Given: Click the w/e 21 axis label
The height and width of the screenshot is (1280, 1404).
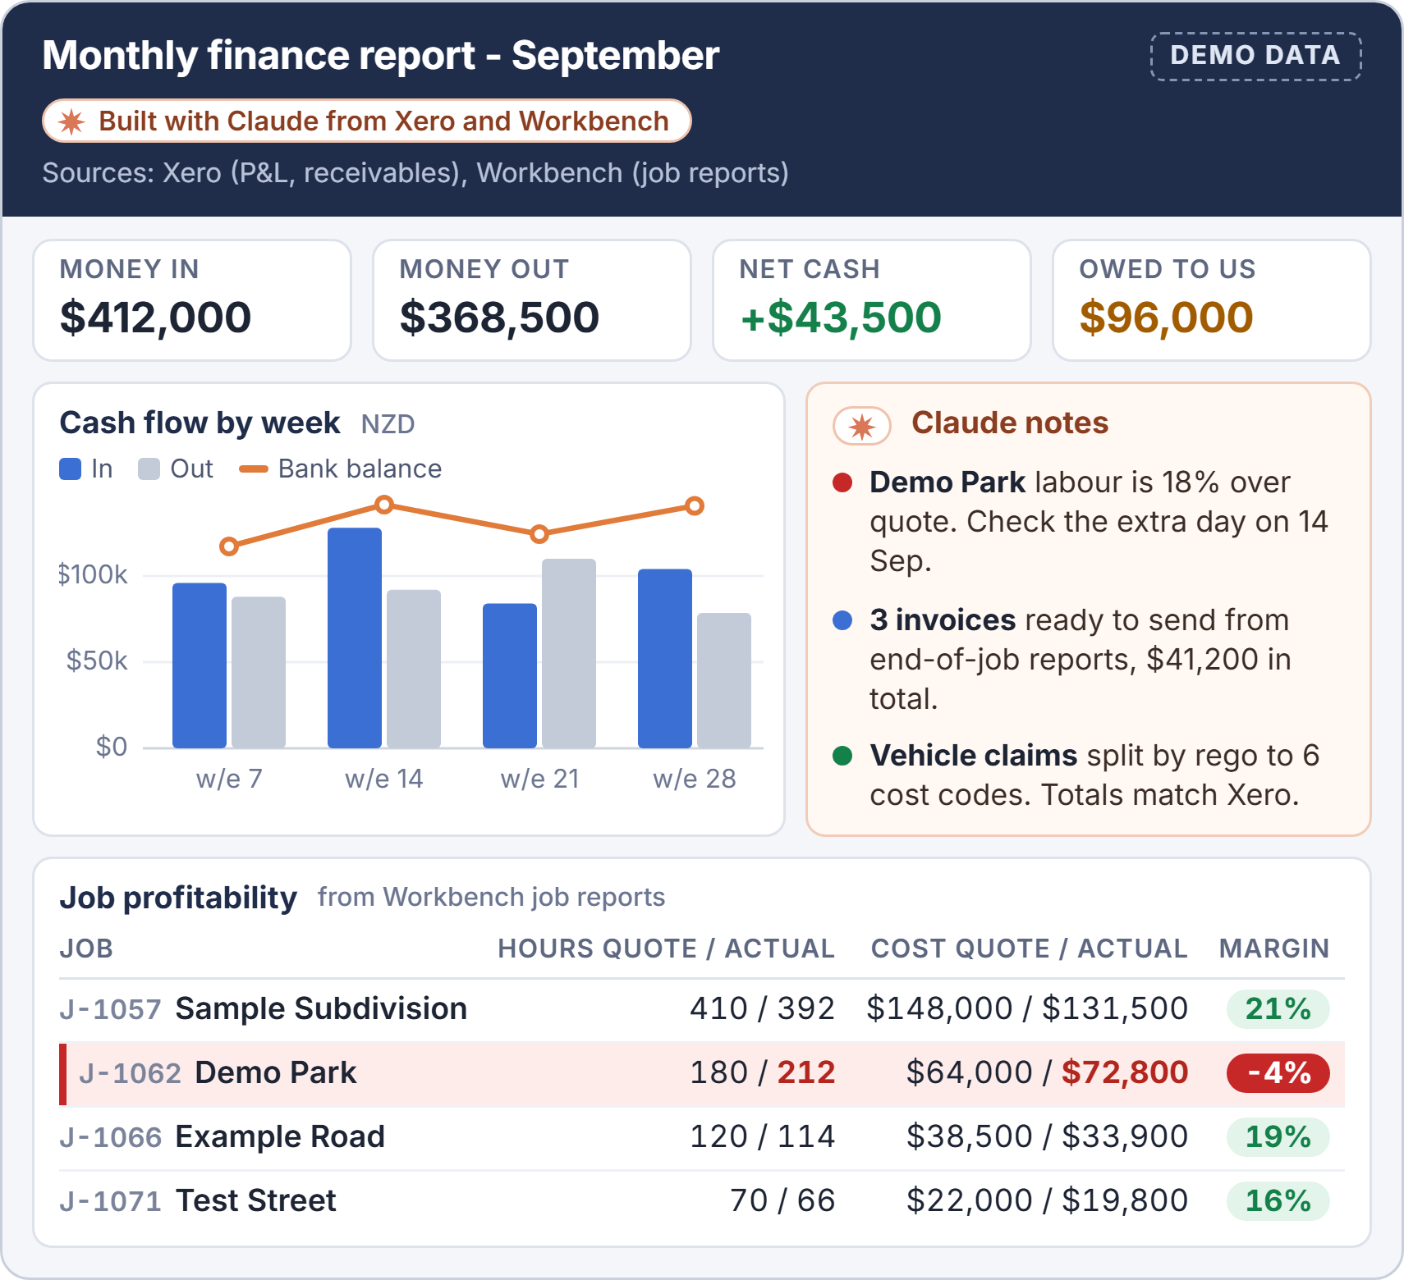Looking at the screenshot, I should pyautogui.click(x=540, y=779).
